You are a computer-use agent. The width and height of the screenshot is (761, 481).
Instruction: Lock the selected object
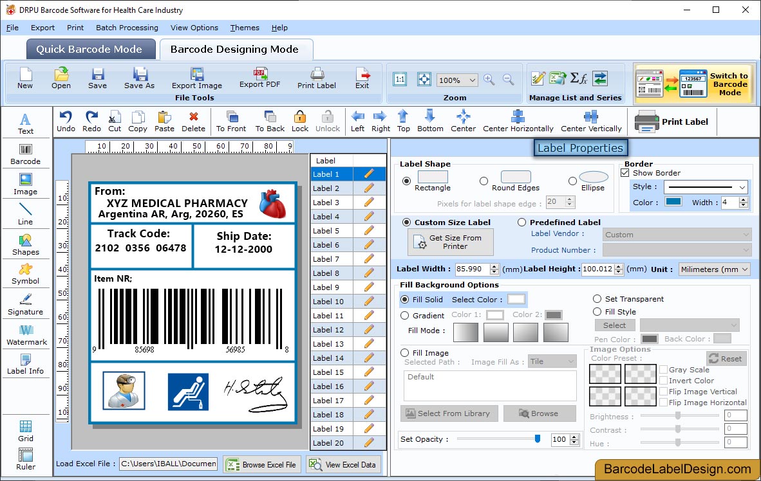(x=300, y=122)
